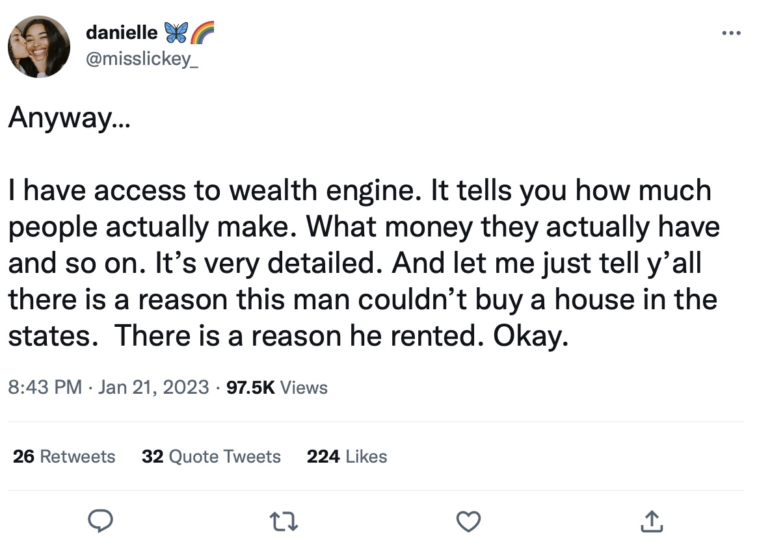Click the 8:43 PM timestamp

pyautogui.click(x=44, y=388)
